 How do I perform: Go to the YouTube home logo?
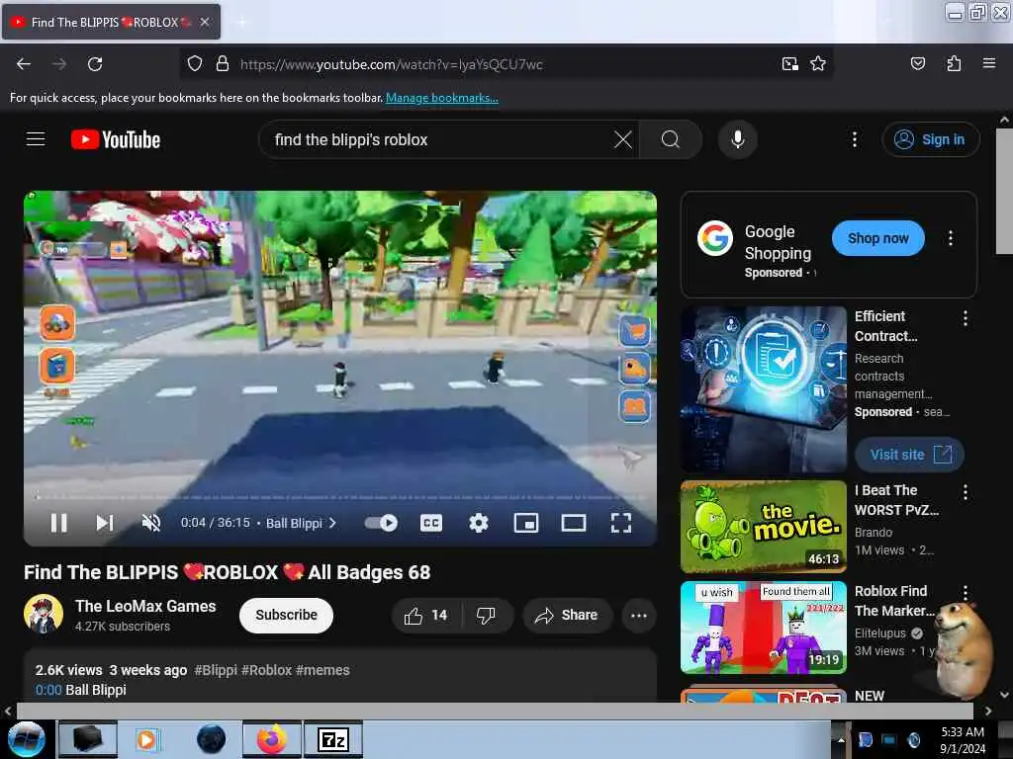pos(116,139)
